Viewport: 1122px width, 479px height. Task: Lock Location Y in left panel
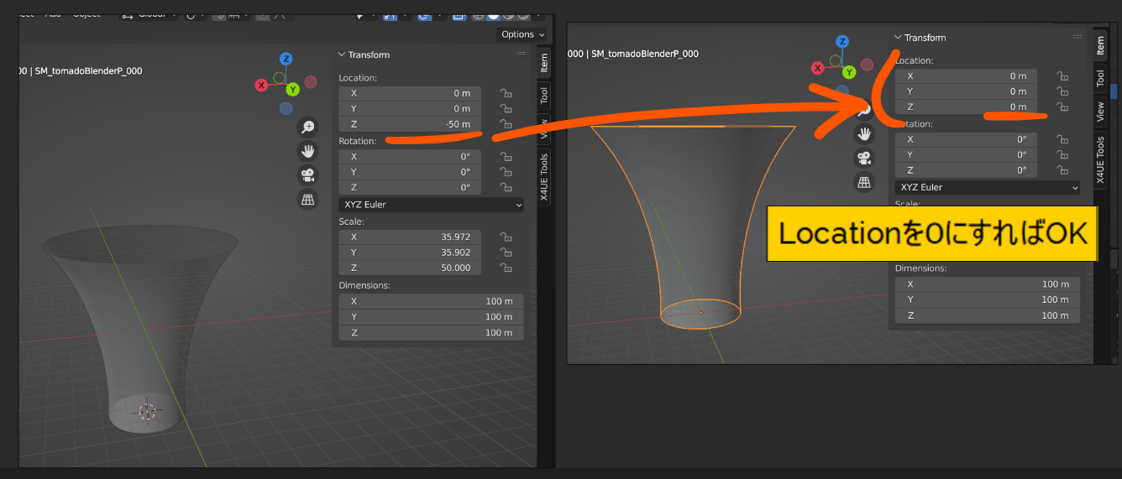tap(506, 108)
